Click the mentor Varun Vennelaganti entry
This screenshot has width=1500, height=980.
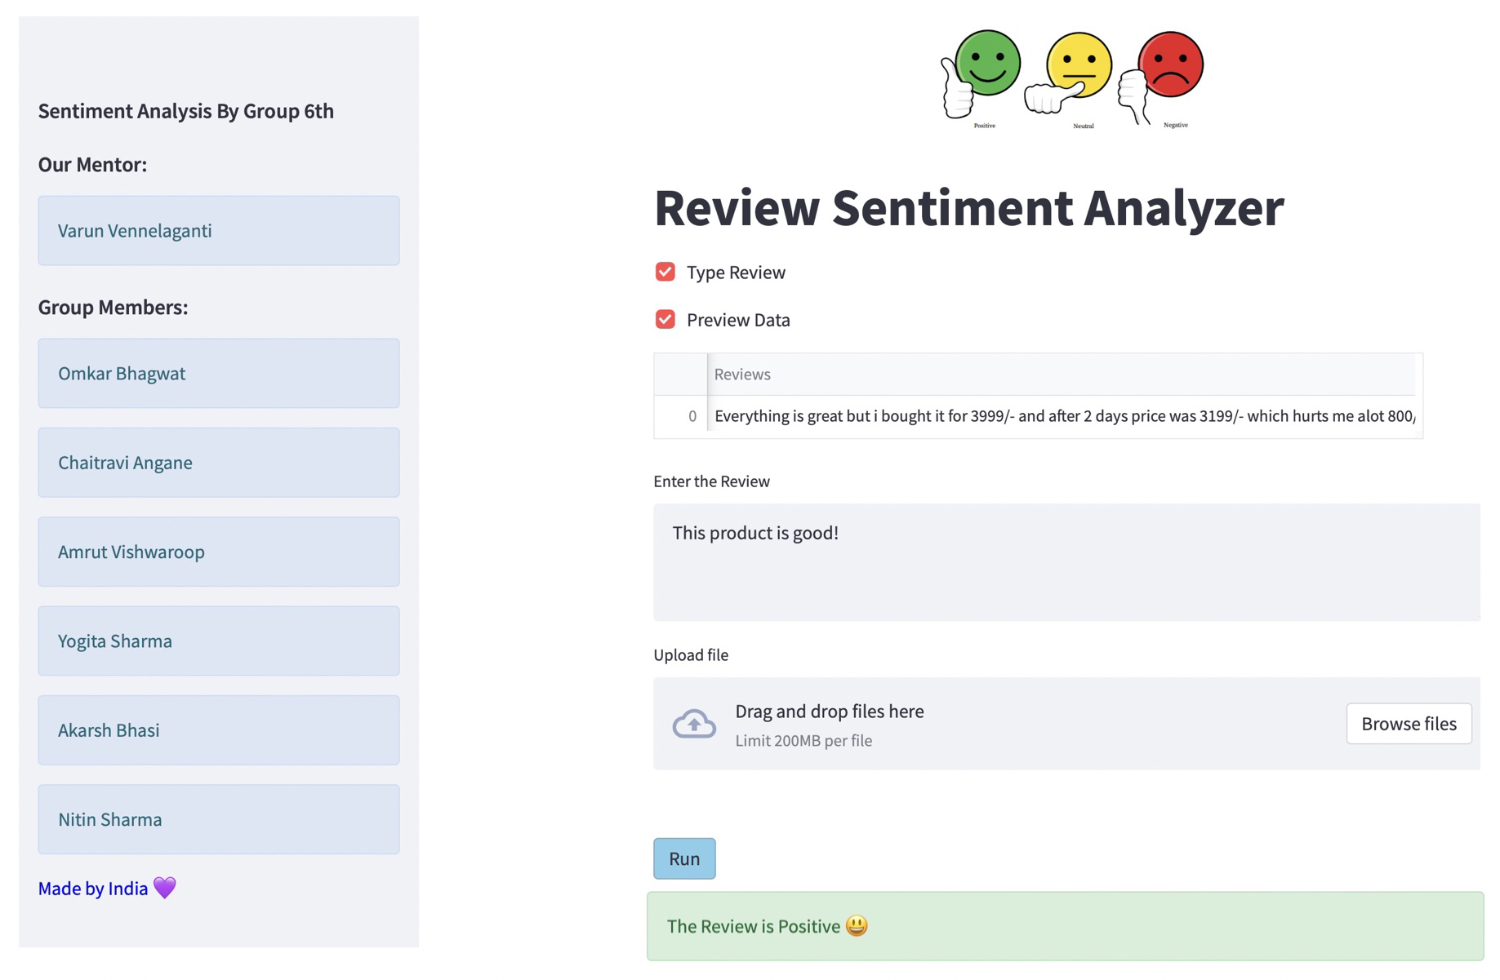click(x=217, y=231)
